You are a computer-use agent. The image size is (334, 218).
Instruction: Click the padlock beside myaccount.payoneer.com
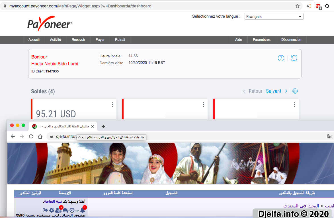coord(5,6)
